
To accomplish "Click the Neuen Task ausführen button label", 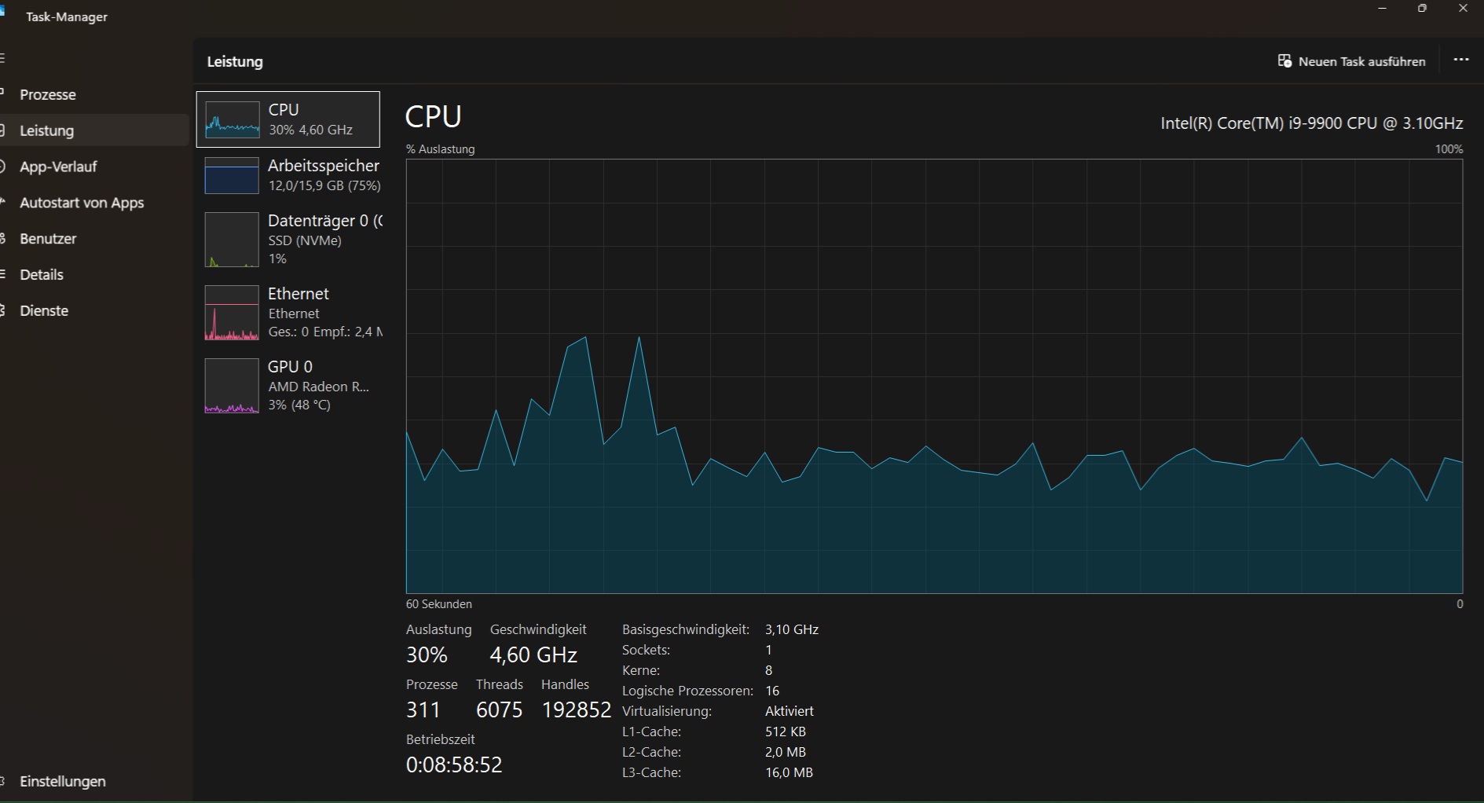I will click(1361, 61).
